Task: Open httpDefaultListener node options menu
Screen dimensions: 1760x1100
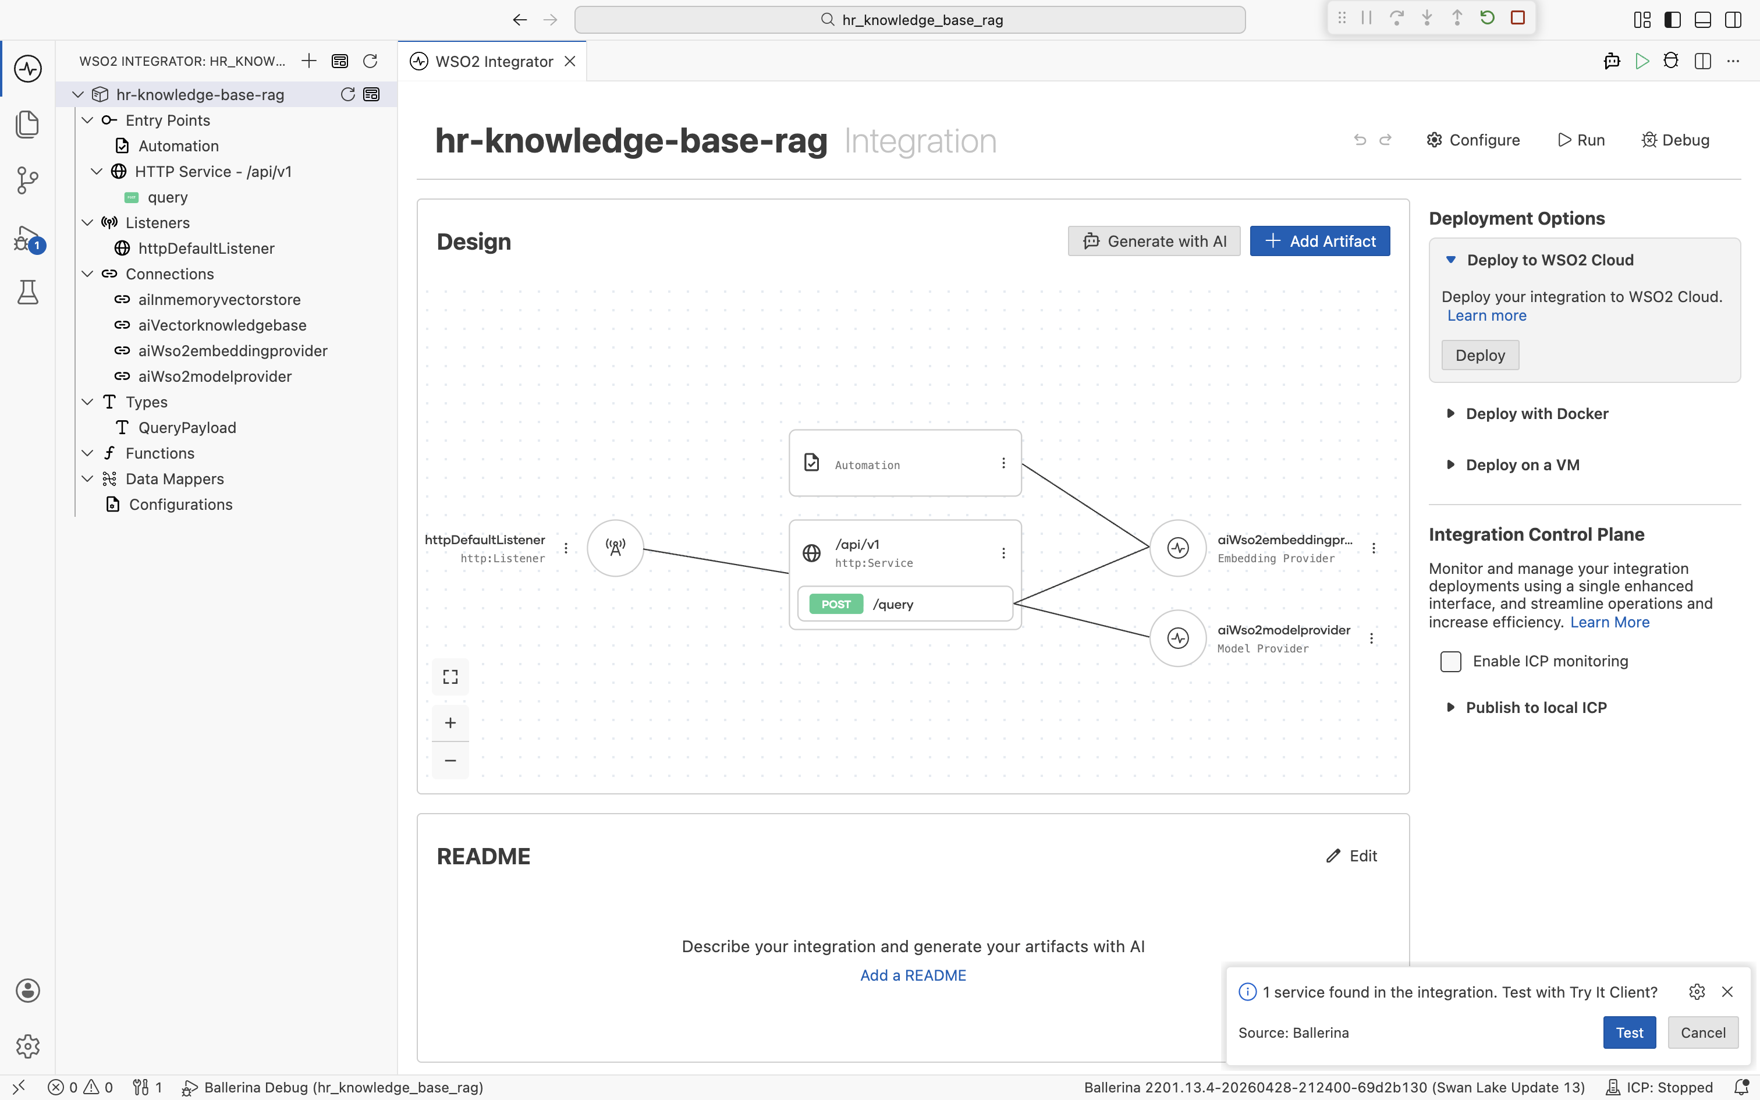Action: (x=566, y=548)
